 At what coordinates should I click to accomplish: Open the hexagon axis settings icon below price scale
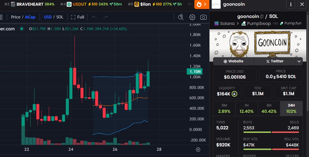198,150
